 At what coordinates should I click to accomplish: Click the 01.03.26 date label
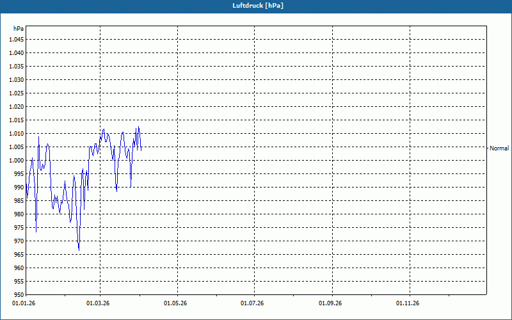pyautogui.click(x=98, y=303)
